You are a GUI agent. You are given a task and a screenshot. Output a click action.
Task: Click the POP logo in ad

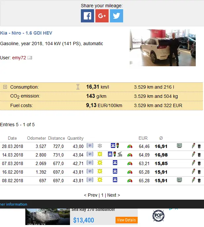click(x=158, y=216)
